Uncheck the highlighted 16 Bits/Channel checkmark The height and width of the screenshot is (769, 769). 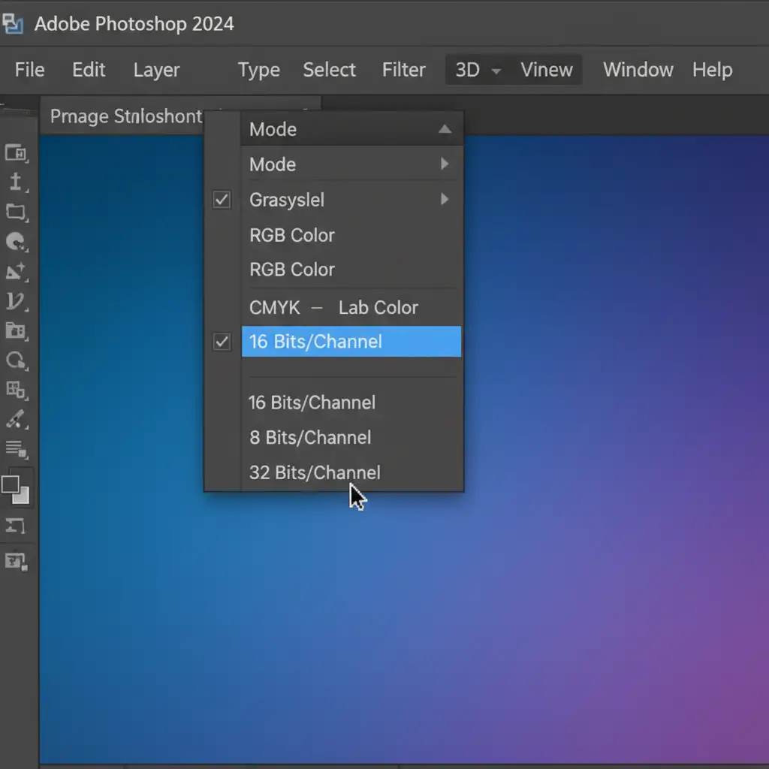(x=222, y=342)
